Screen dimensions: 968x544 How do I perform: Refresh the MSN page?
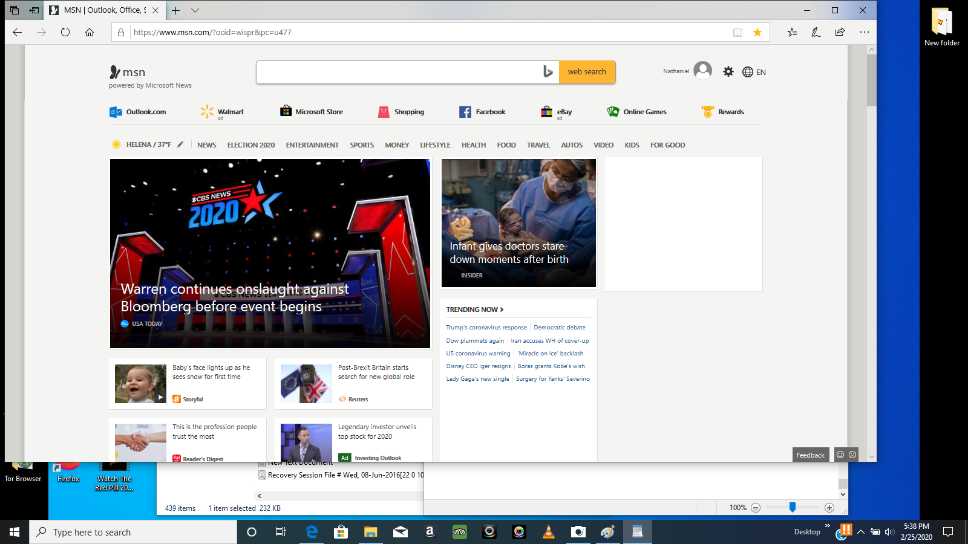click(x=65, y=32)
